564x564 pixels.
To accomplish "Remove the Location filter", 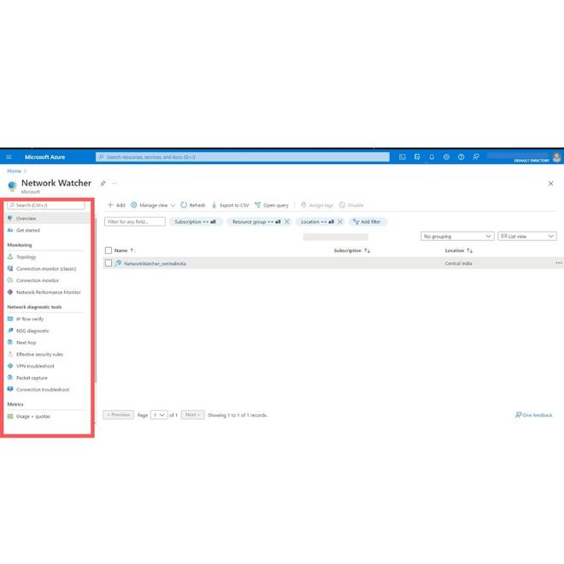I will [339, 221].
